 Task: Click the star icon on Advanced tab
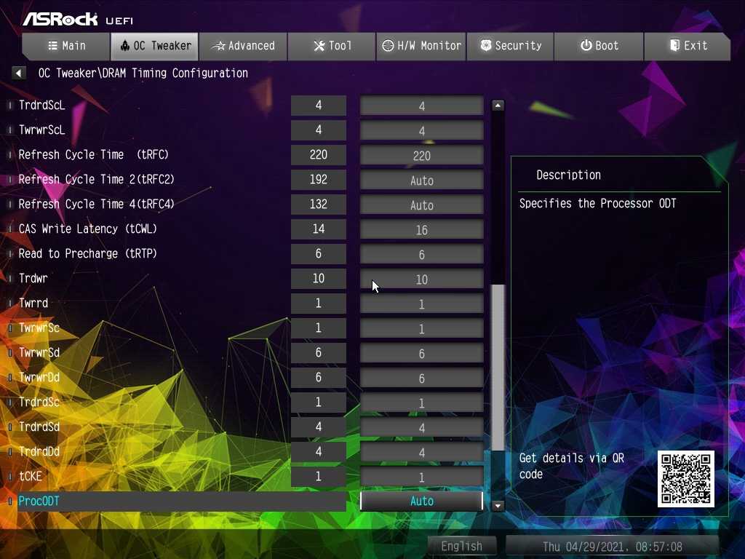pyautogui.click(x=218, y=46)
